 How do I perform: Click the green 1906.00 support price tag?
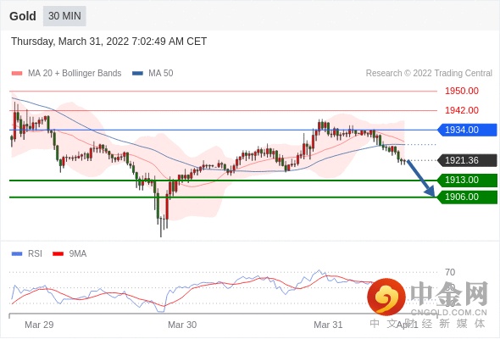click(467, 197)
